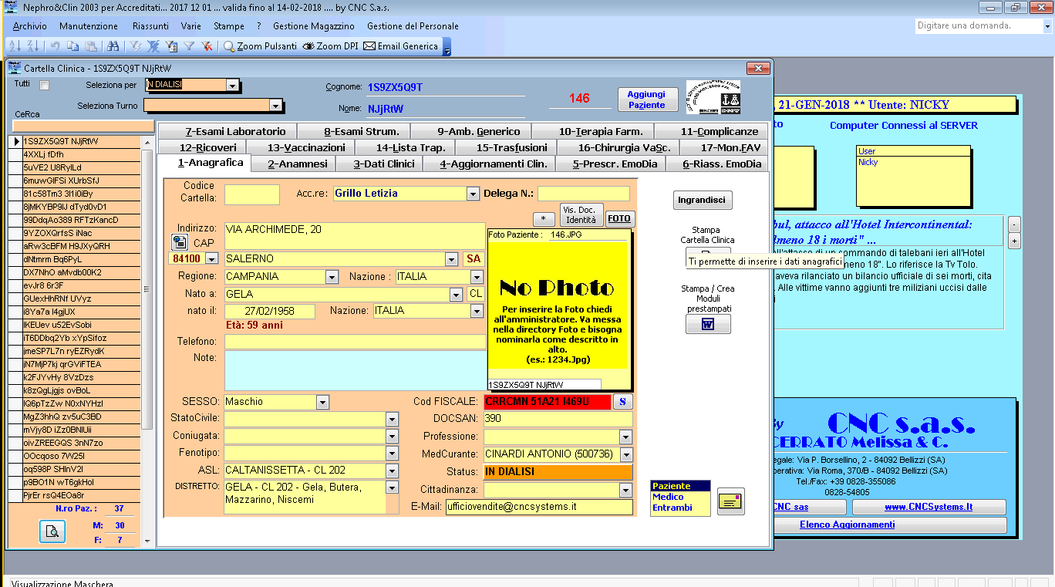
Task: Click the Aggiungi Paziente button
Action: pyautogui.click(x=646, y=100)
